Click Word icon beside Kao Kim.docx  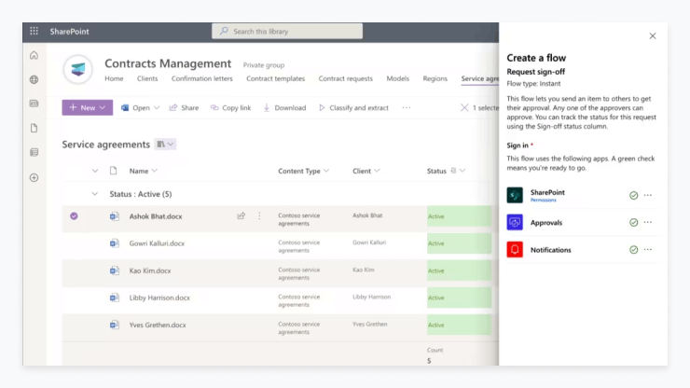(x=115, y=270)
